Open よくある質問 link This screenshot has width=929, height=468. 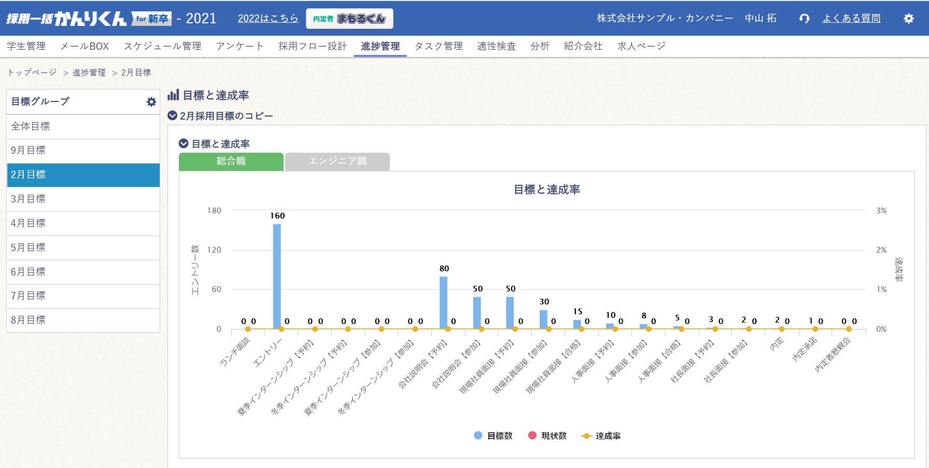[x=851, y=19]
